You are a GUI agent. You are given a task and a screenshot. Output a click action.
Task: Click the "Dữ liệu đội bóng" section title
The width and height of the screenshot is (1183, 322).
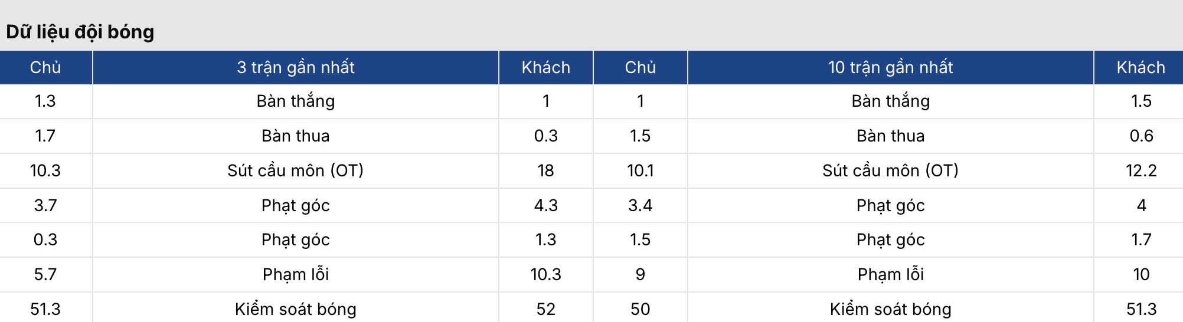click(80, 32)
